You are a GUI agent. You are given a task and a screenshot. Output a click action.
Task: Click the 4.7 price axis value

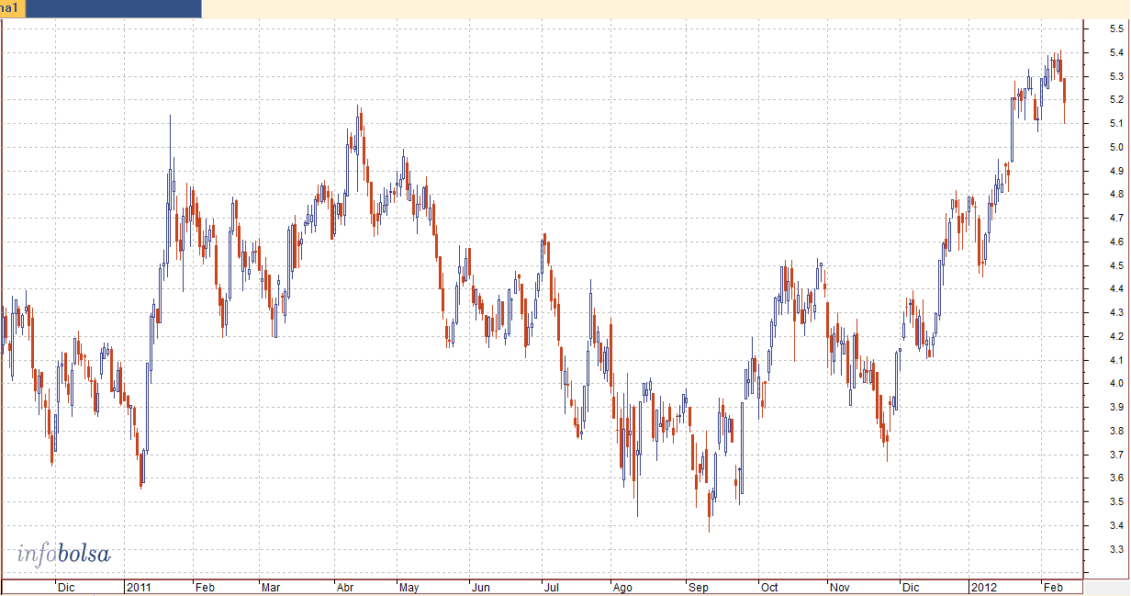(x=1116, y=218)
